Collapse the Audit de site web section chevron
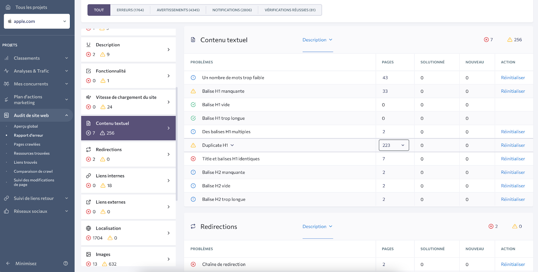Screen dimensions: 538x272 [x=67, y=115]
